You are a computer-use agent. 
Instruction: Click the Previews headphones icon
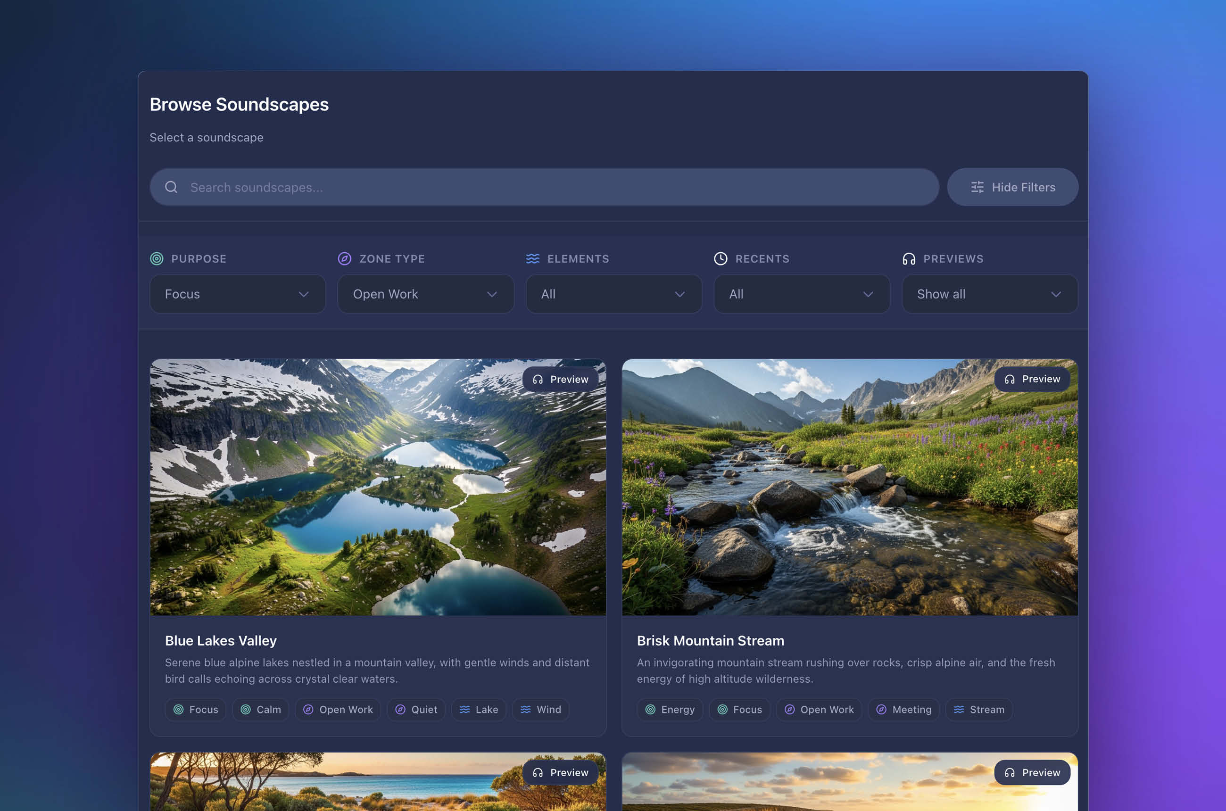tap(909, 258)
